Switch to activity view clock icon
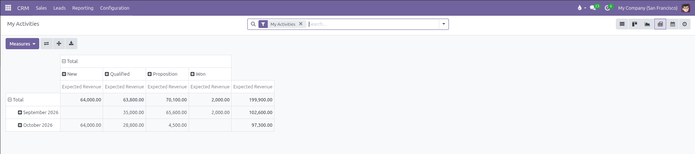 click(685, 24)
